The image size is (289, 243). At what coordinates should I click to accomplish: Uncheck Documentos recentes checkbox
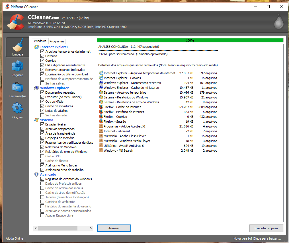coord(42,92)
